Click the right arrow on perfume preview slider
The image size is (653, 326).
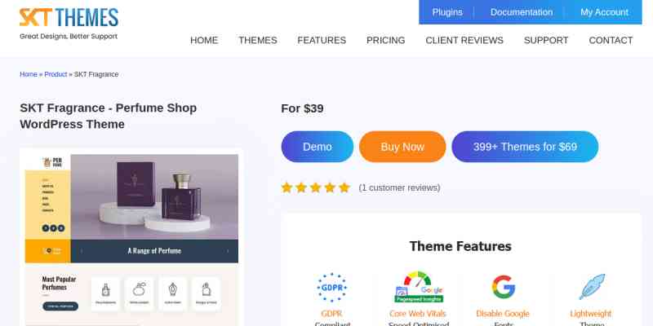pyautogui.click(x=228, y=251)
